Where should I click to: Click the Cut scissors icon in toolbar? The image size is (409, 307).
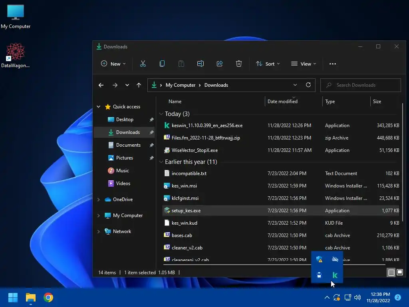coord(143,64)
